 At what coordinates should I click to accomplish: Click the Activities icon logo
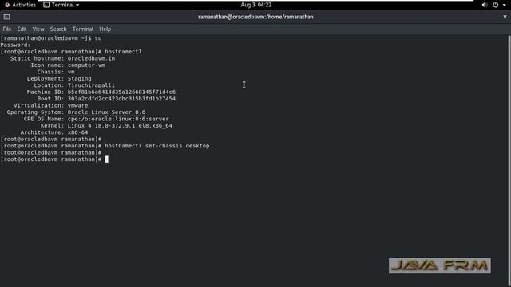coord(7,5)
